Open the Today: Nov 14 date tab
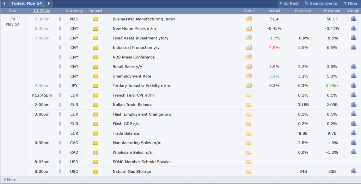The width and height of the screenshot is (361, 184). pyautogui.click(x=26, y=4)
